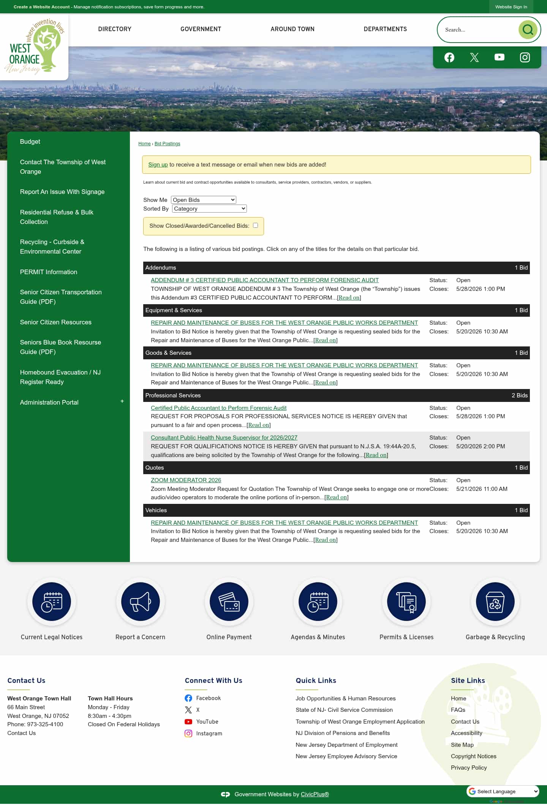Open YouTube icon in header social bar
547x805 pixels.
click(x=500, y=57)
